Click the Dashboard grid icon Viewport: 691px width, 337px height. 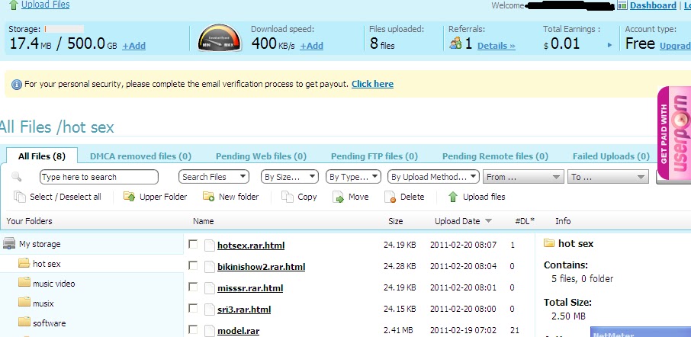[622, 5]
